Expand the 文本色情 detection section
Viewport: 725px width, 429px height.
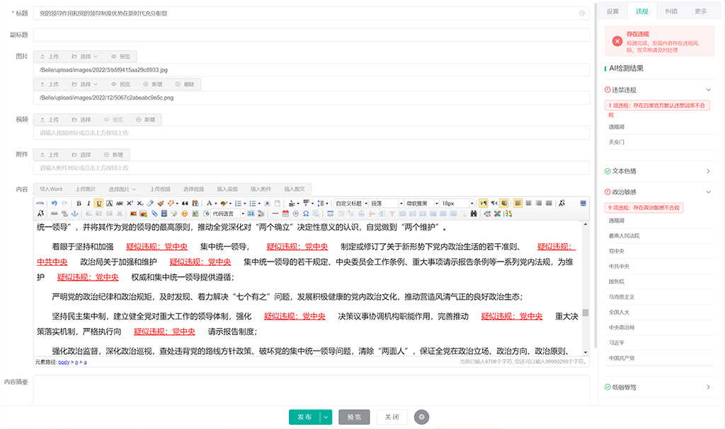pos(708,171)
